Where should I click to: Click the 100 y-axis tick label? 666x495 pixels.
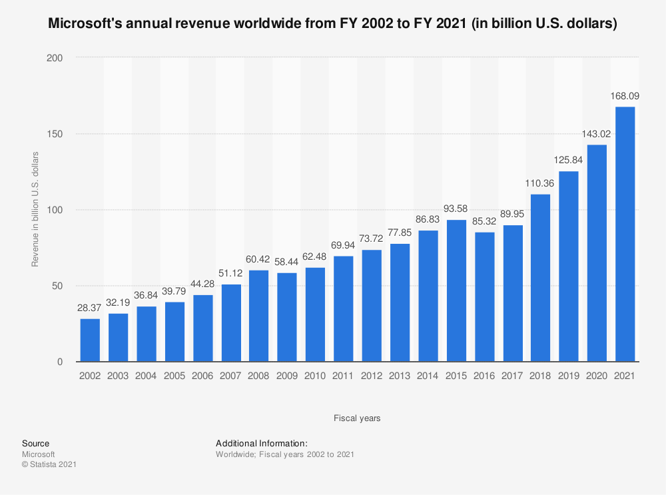point(55,211)
